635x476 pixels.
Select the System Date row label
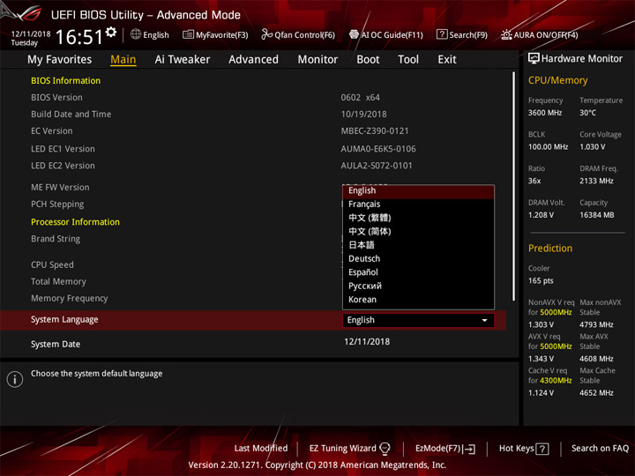coord(56,344)
